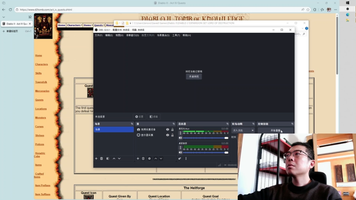Toggle visibility of video capture device source
356x200 pixels.
(168, 129)
